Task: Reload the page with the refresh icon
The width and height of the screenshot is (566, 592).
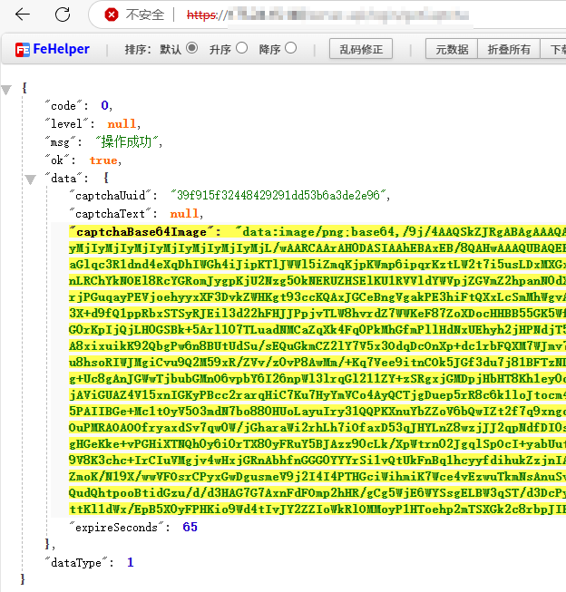Action: (63, 15)
